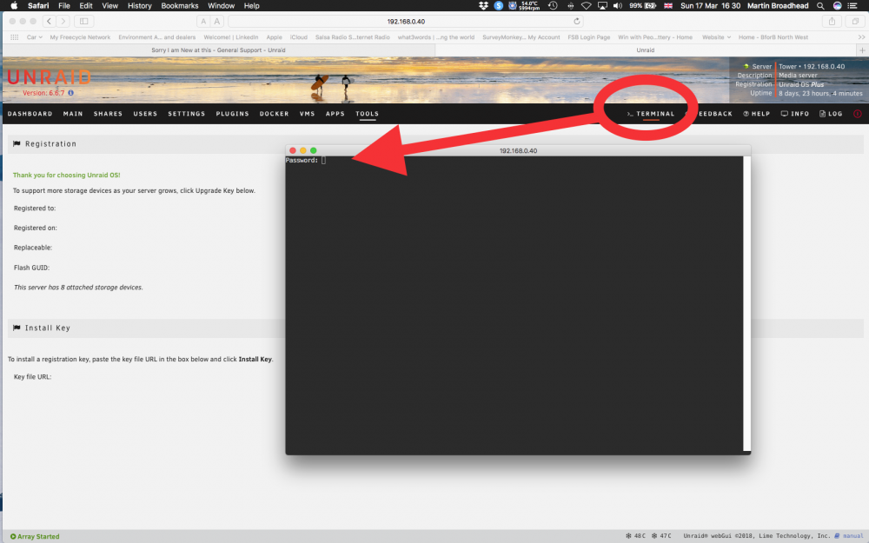869x543 pixels.
Task: Reload the page using the address bar refresh icon
Action: coord(576,21)
